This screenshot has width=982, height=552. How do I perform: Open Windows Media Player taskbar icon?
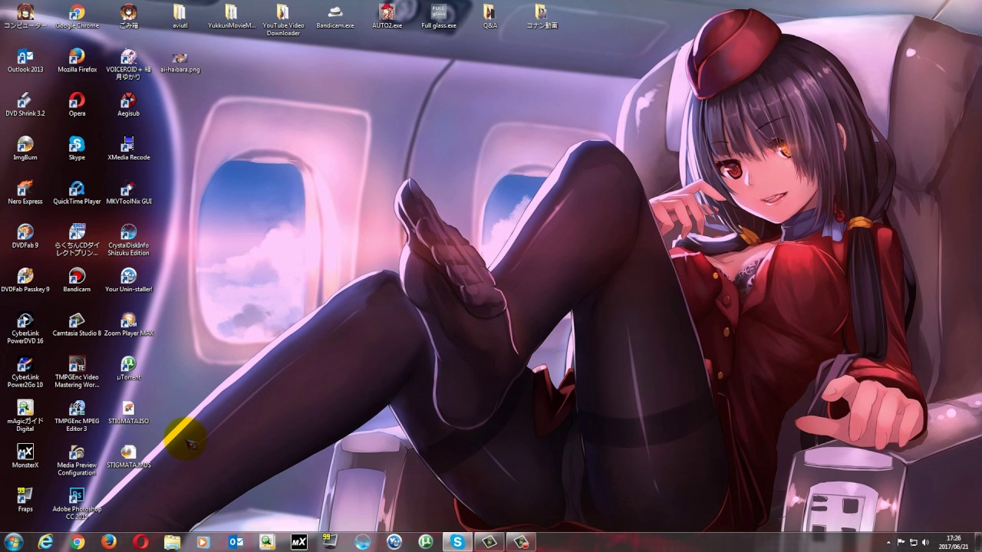pyautogui.click(x=203, y=542)
